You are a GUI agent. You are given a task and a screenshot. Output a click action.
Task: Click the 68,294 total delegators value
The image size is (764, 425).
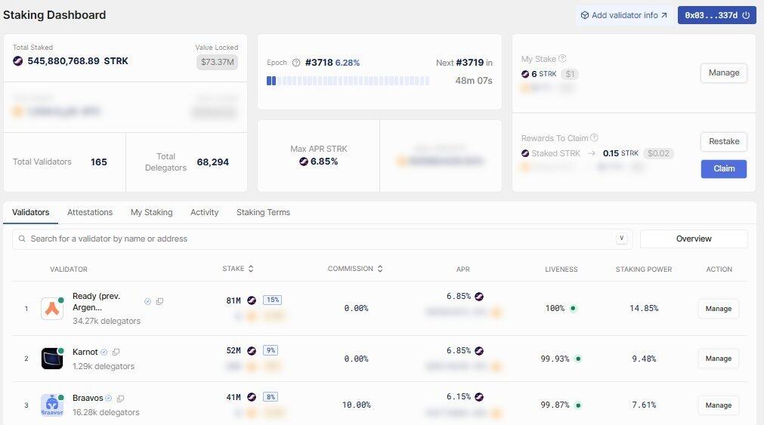coord(213,162)
